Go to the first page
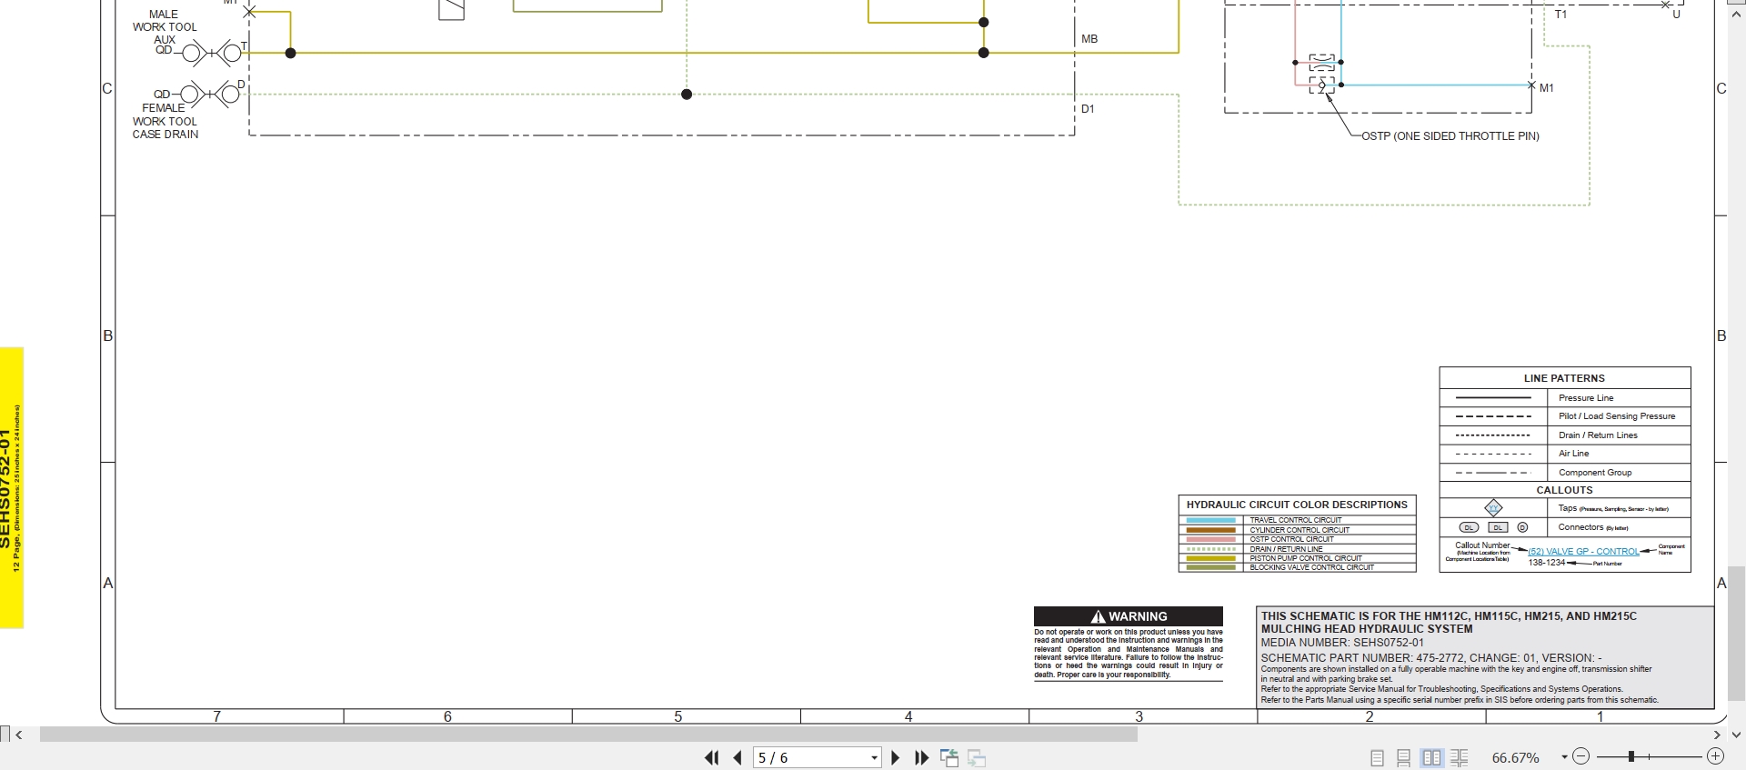 coord(712,757)
